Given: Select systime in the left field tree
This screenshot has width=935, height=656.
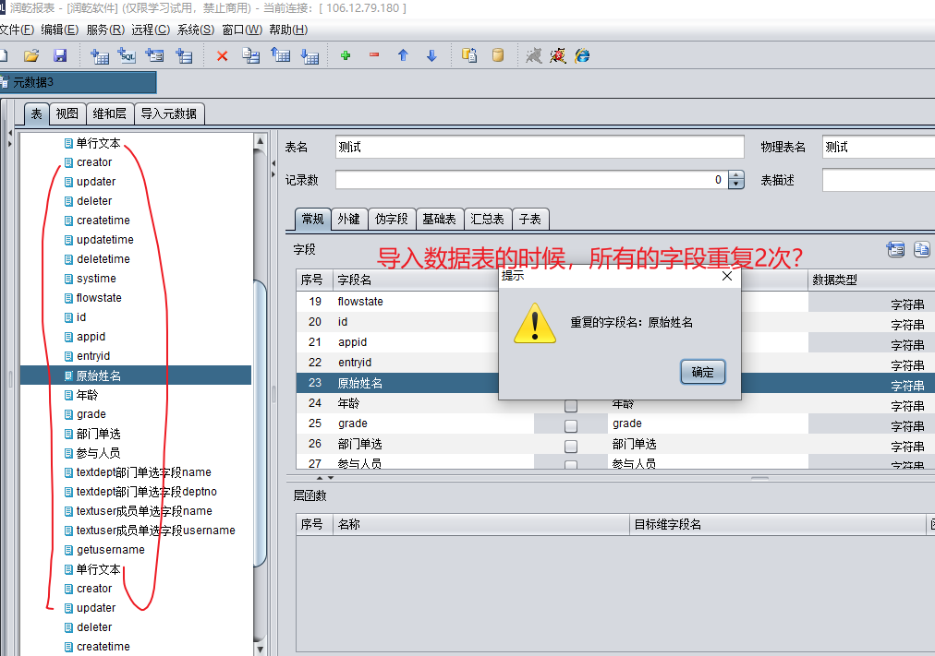Looking at the screenshot, I should [96, 279].
